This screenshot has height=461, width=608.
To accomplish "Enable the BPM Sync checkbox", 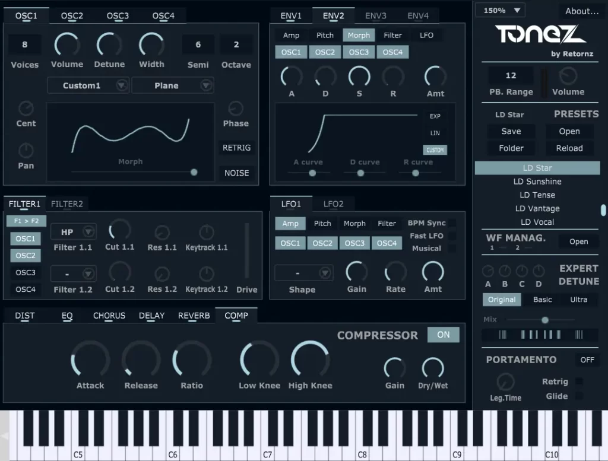I will point(452,223).
